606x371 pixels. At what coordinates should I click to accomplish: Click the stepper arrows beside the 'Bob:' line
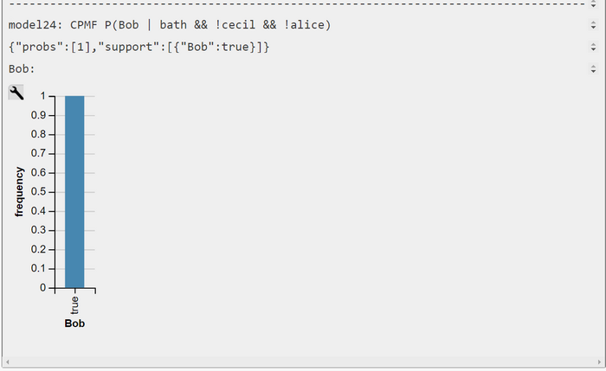click(x=593, y=69)
